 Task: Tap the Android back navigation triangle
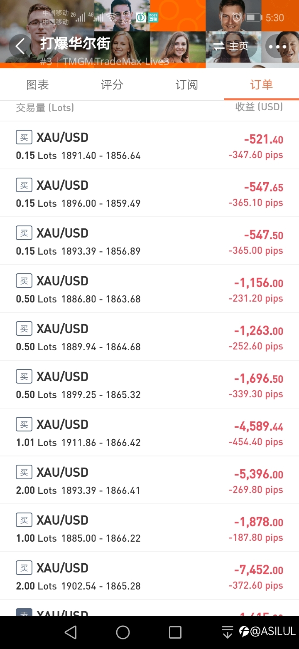(x=71, y=632)
